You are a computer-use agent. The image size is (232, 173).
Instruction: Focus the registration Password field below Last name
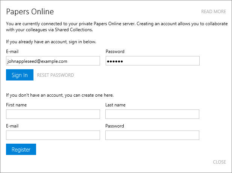[x=152, y=135]
